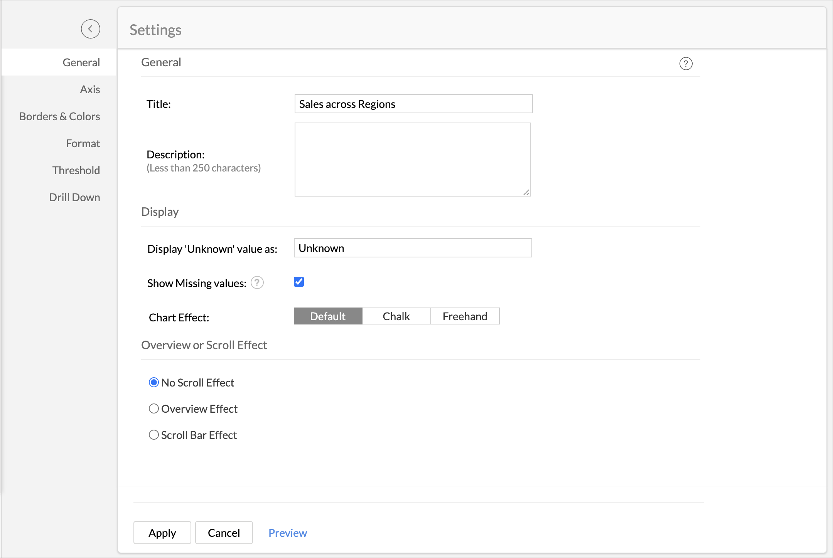Select No Scroll Effect radio button

(154, 382)
